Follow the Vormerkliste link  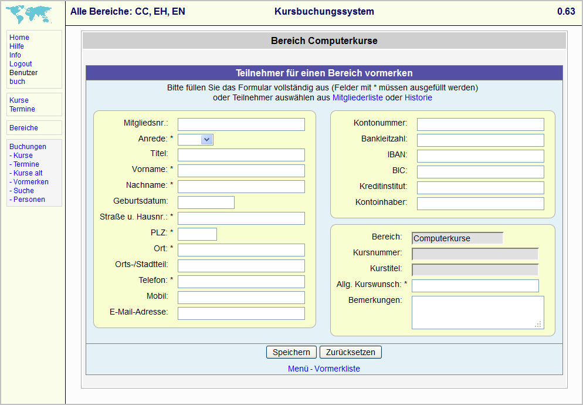(337, 369)
